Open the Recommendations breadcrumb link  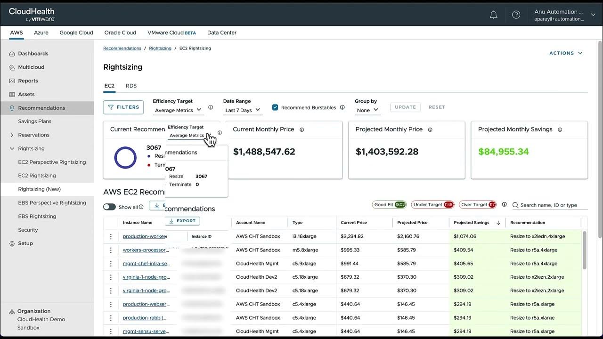point(122,48)
